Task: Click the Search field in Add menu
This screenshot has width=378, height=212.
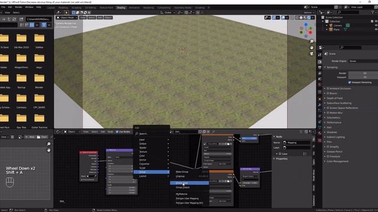Action: 152,134
